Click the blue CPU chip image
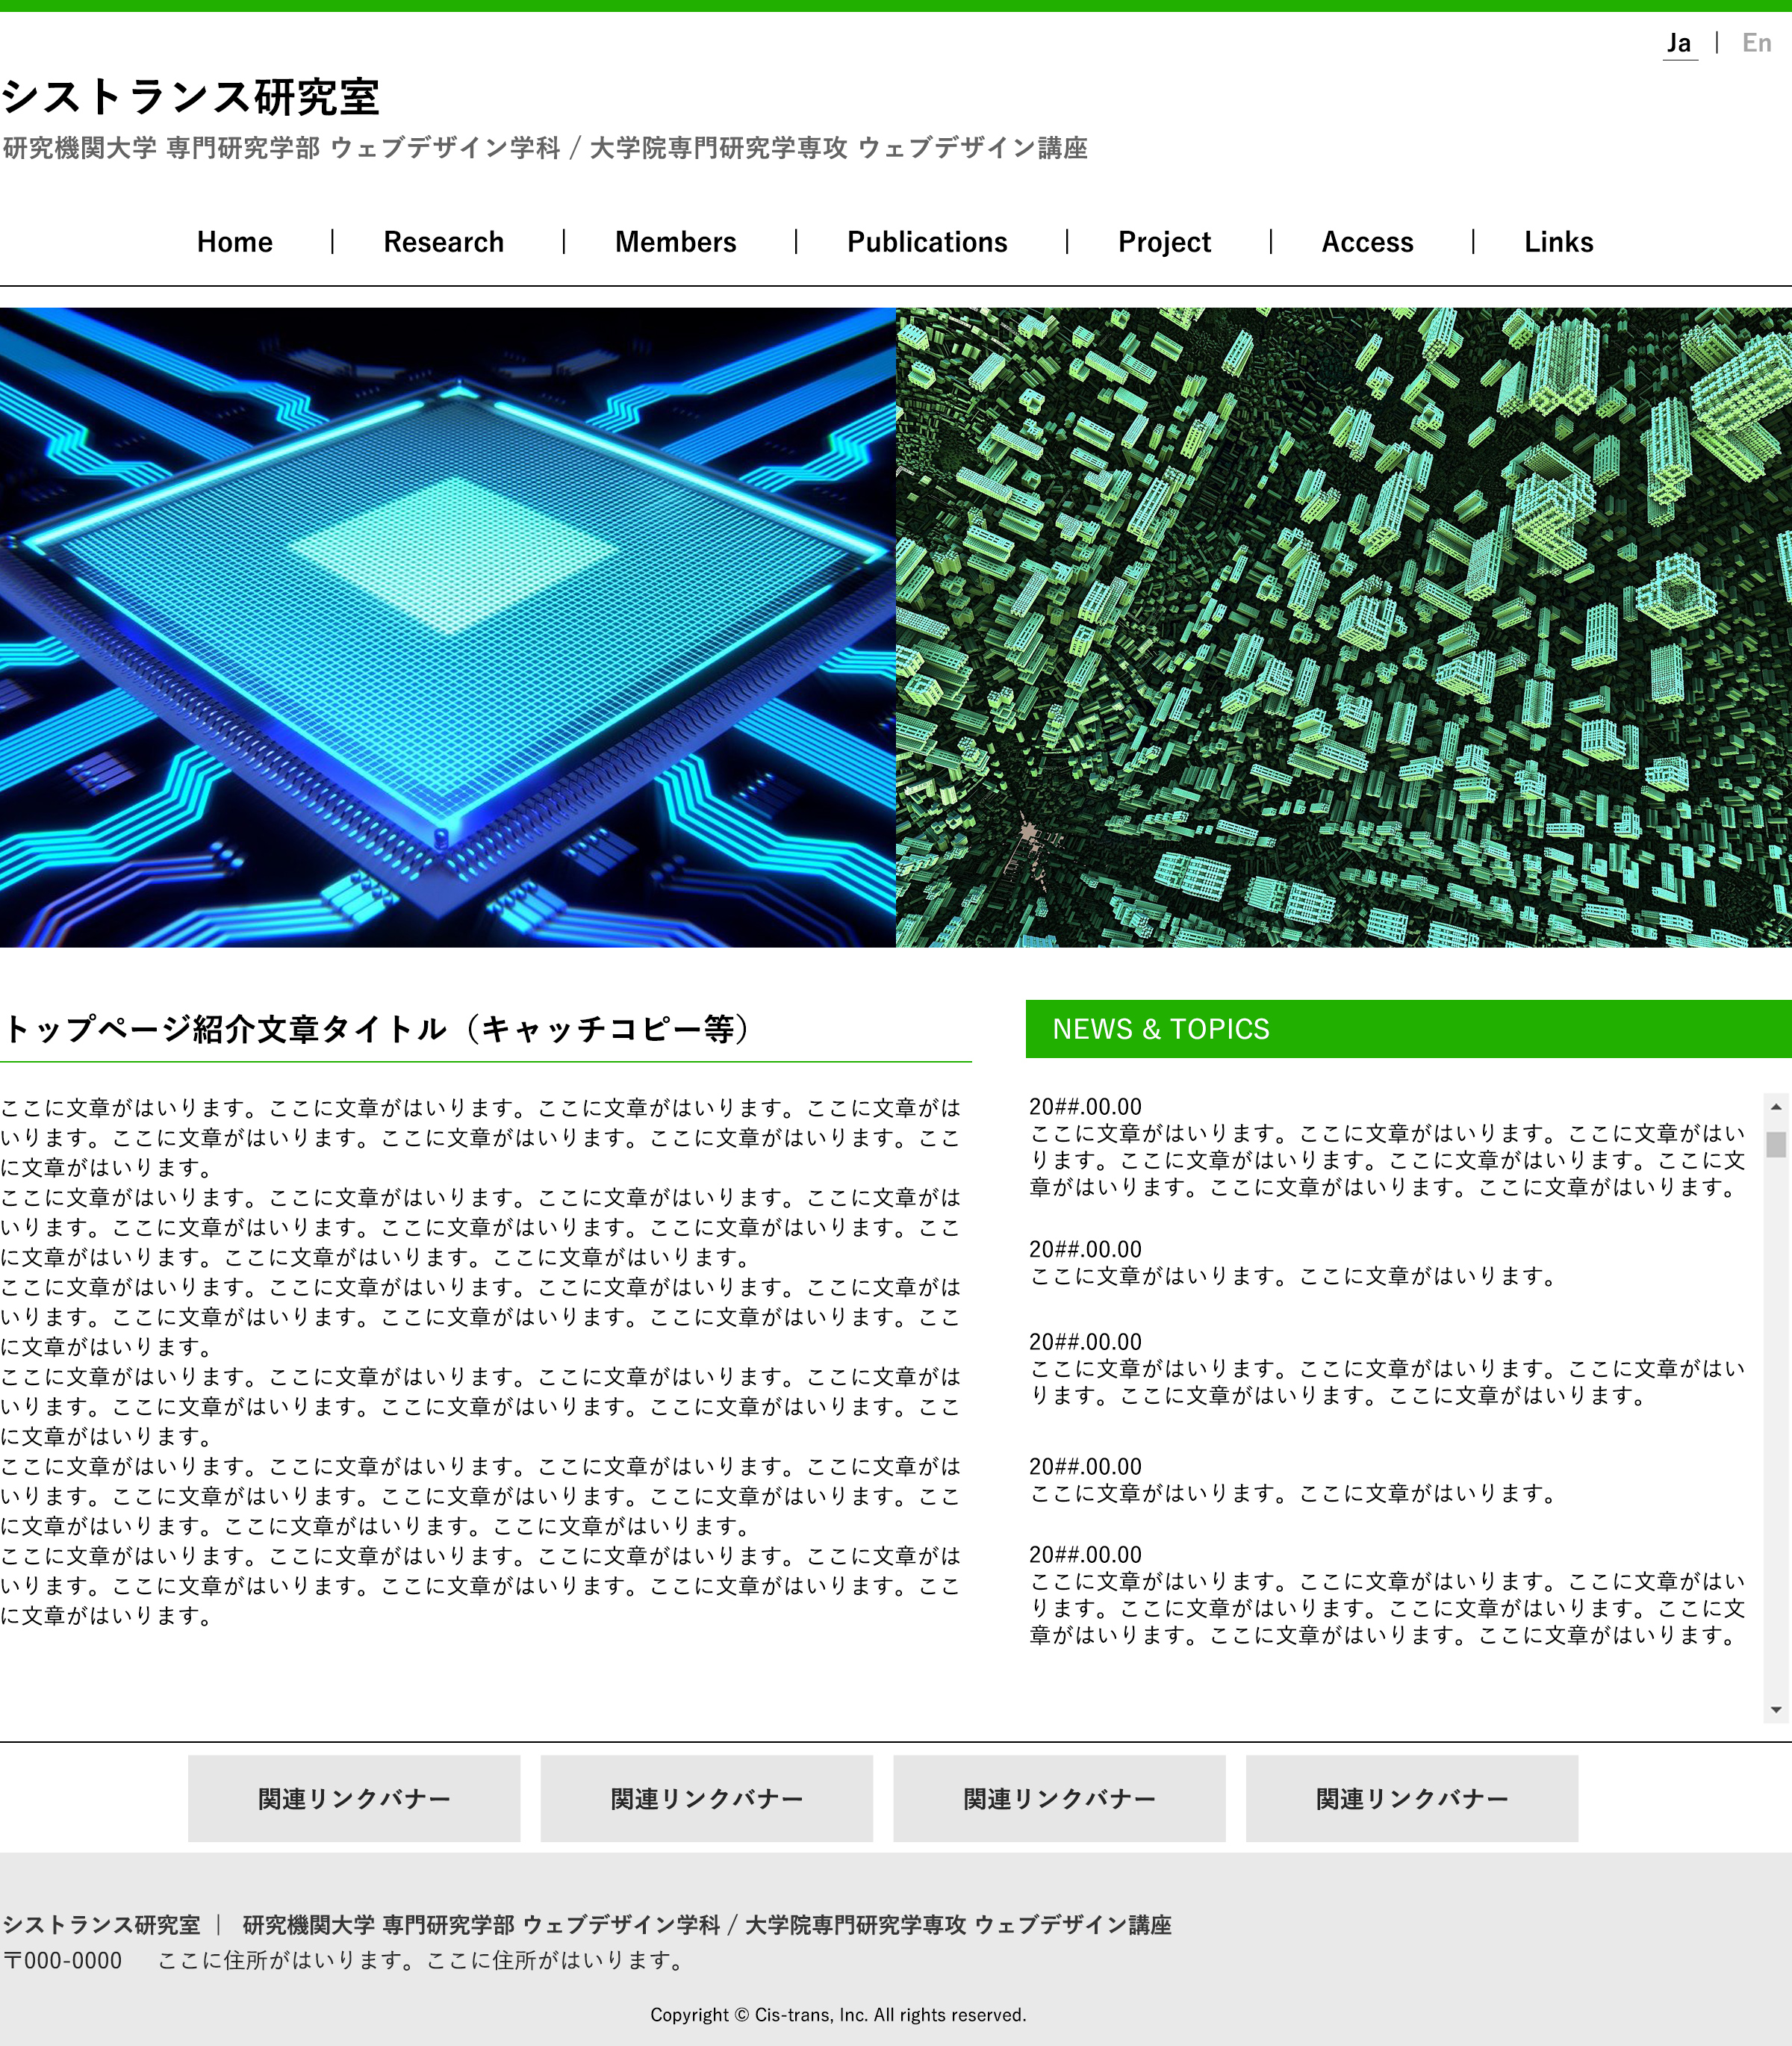The image size is (1792, 2046). click(448, 627)
